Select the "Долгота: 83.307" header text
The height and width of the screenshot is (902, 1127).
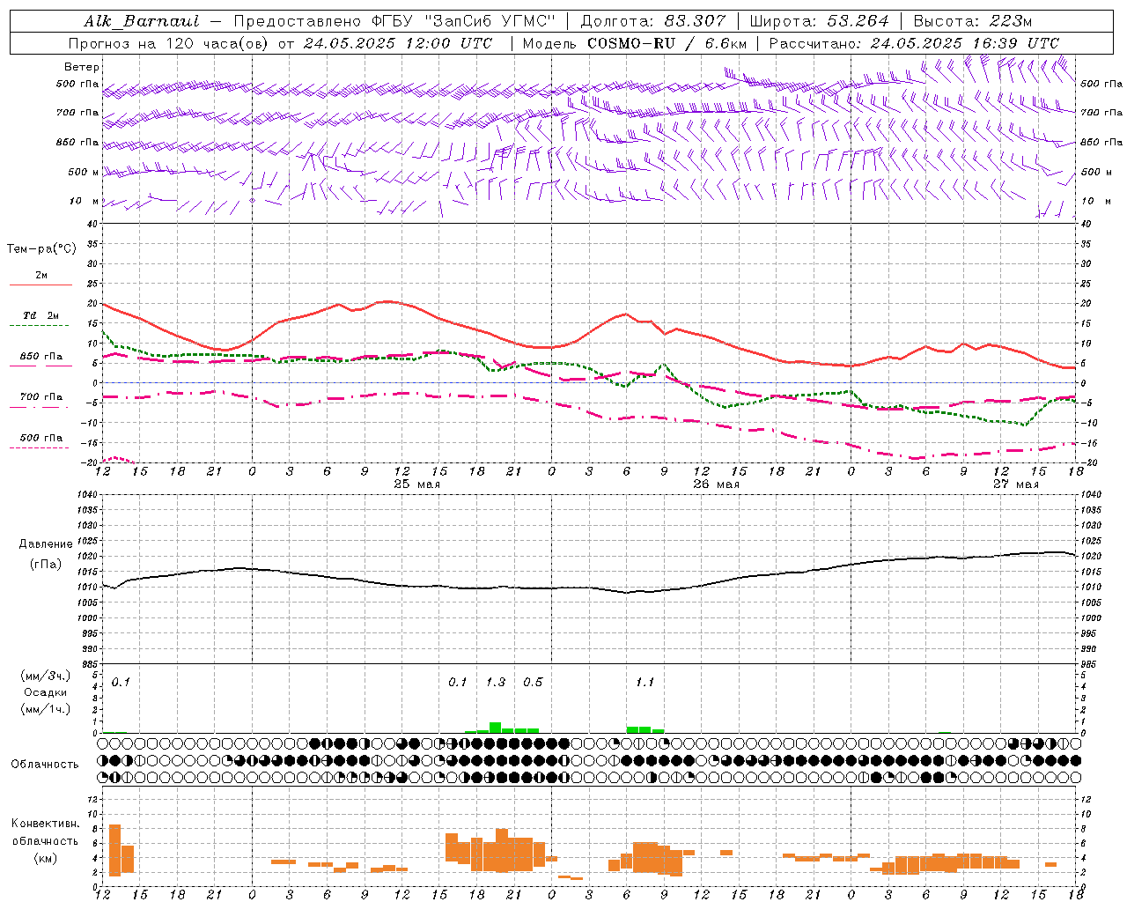click(653, 21)
